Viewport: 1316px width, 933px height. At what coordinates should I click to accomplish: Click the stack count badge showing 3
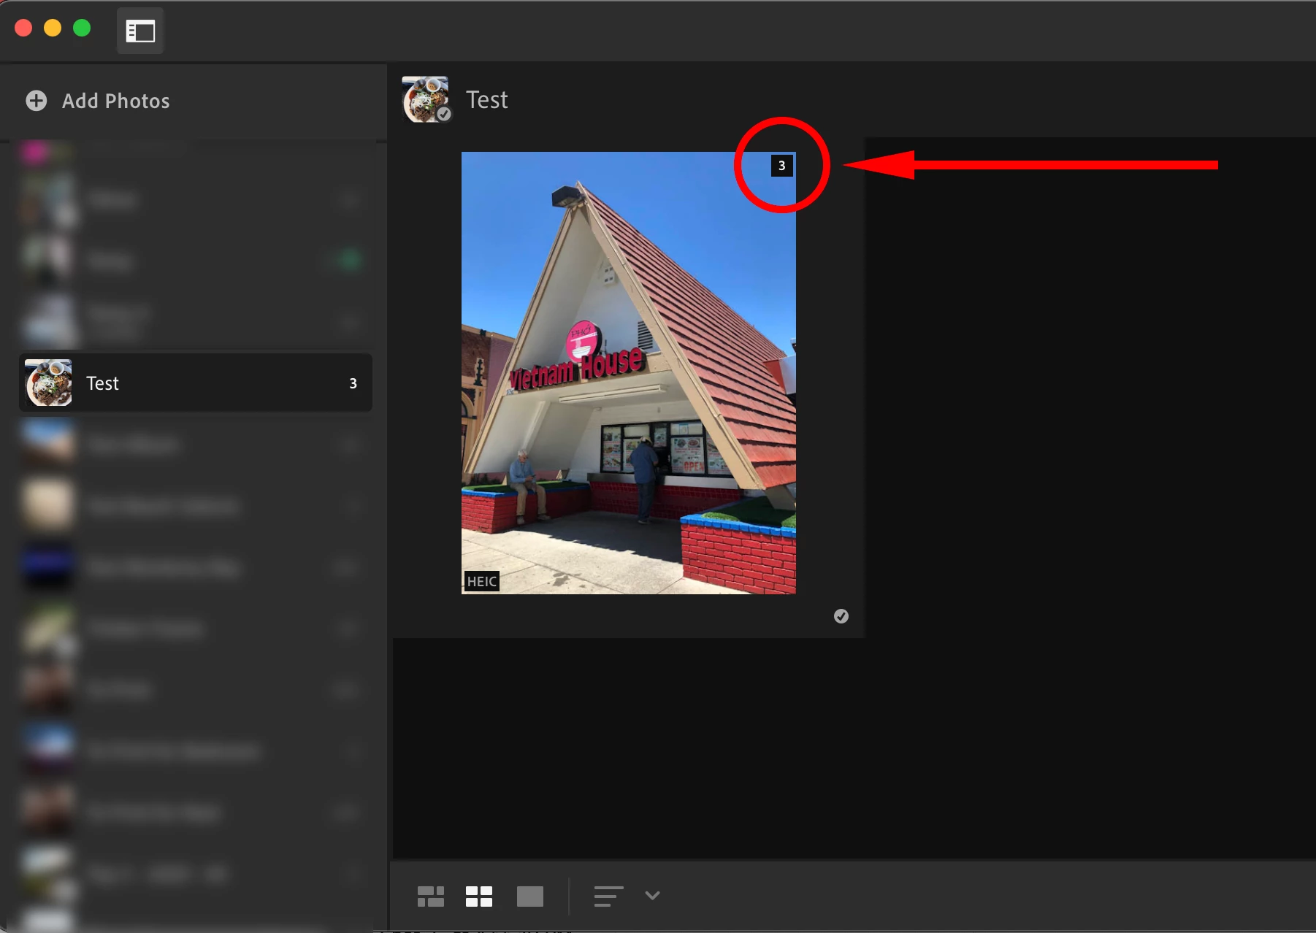[781, 166]
